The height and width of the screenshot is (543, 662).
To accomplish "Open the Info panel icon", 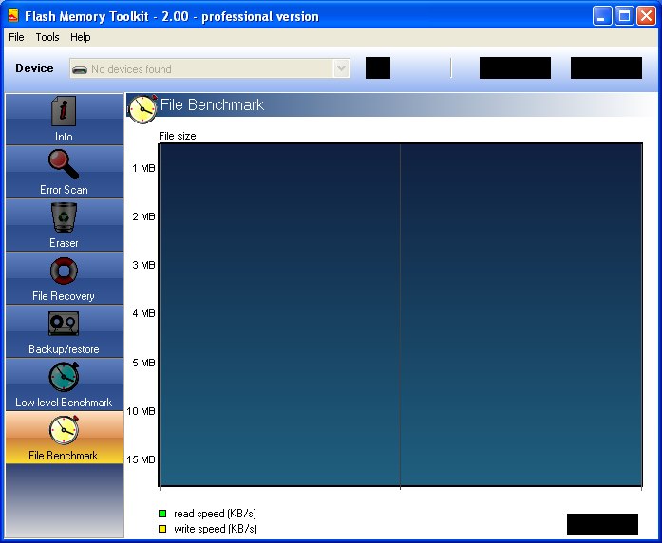I will (64, 111).
